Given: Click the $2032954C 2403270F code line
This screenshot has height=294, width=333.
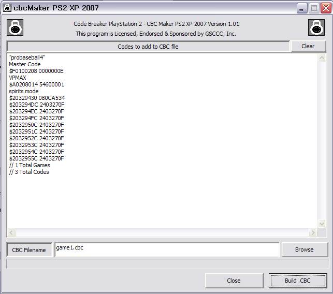Looking at the screenshot, I should pos(37,152).
